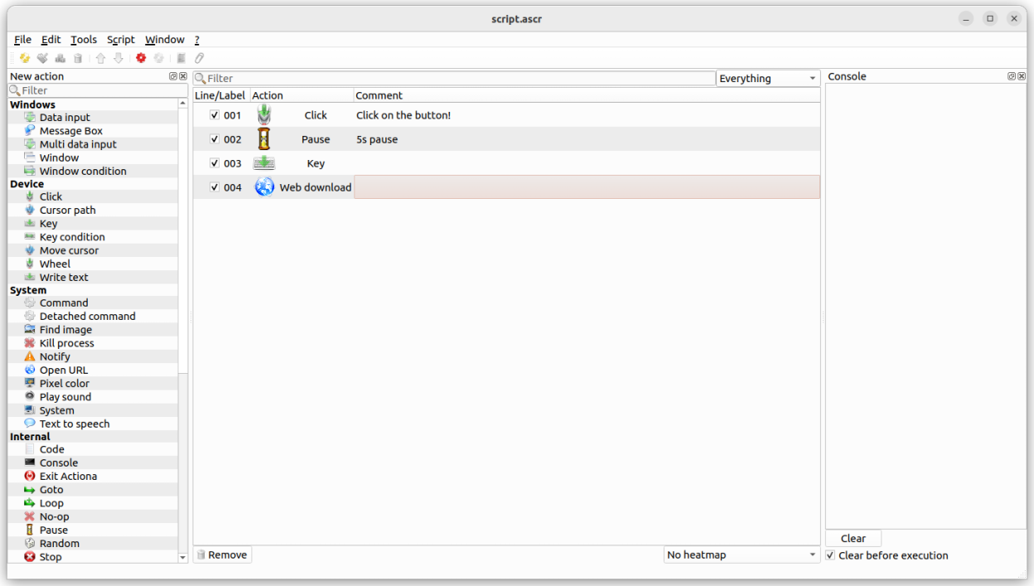
Task: Open the No heatmap dropdown
Action: click(x=742, y=555)
